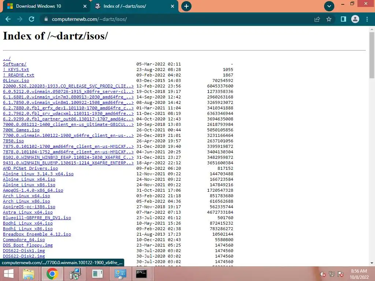
Task: Download Alpine_Linux_x86.iso
Action: tap(29, 185)
